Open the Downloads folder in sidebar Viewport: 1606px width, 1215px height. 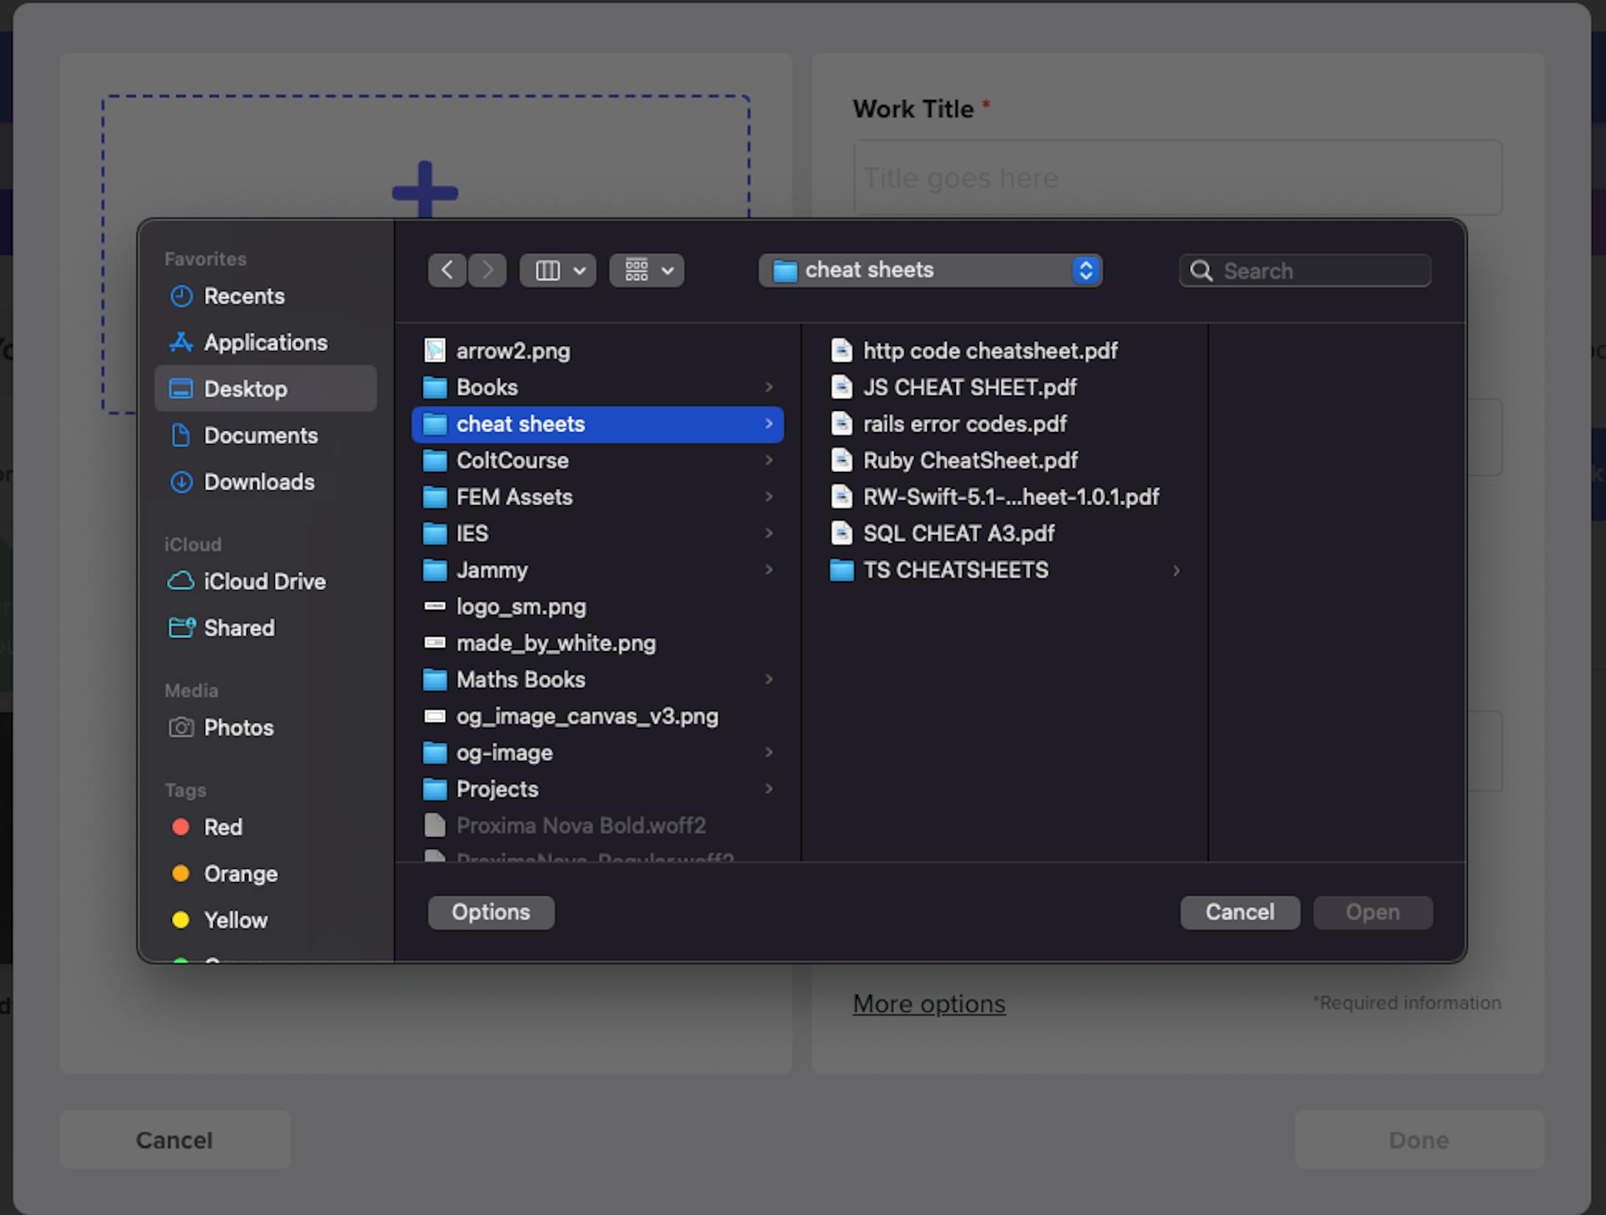coord(259,482)
